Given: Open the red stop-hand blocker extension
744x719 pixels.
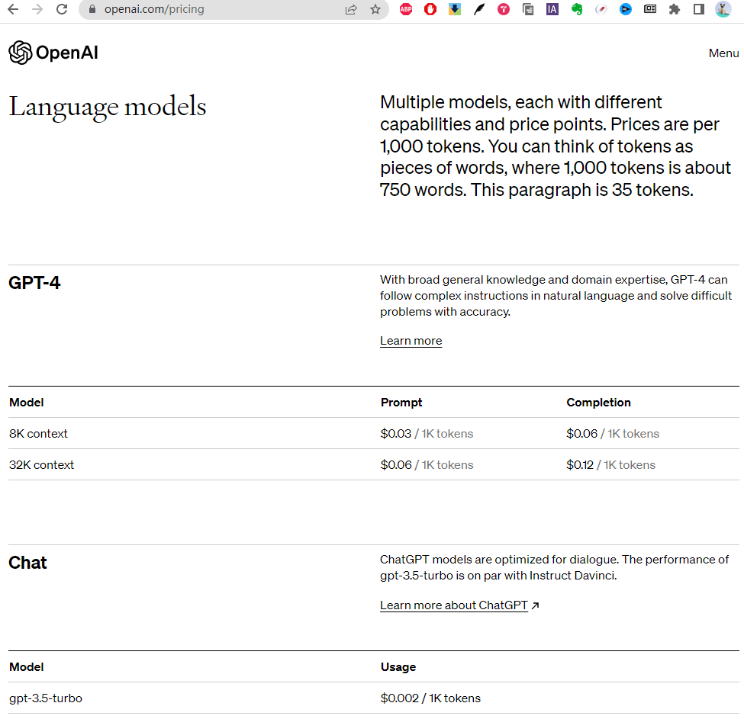Looking at the screenshot, I should (x=430, y=9).
